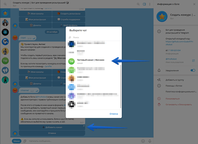
Task: Open the emoji picker
Action: click(143, 141)
